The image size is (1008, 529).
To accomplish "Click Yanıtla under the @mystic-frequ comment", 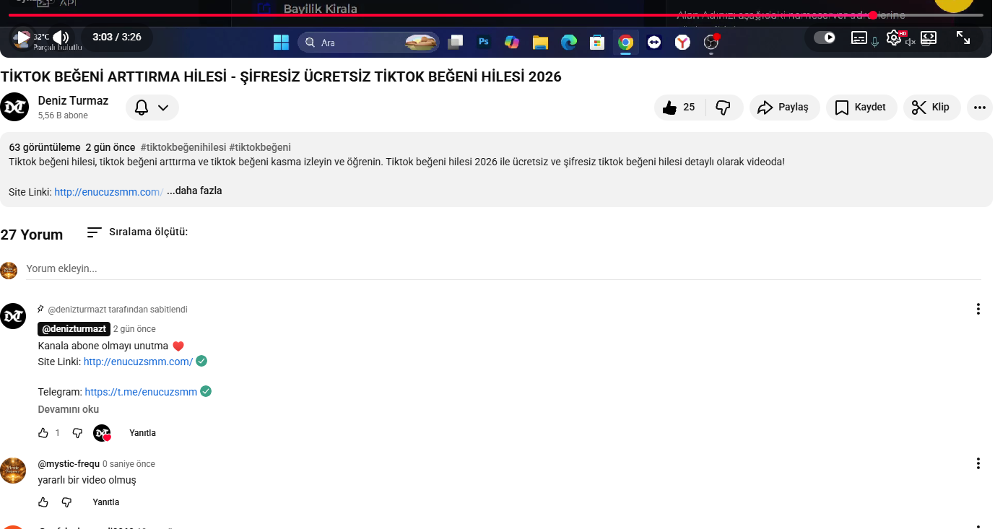I will click(x=106, y=502).
